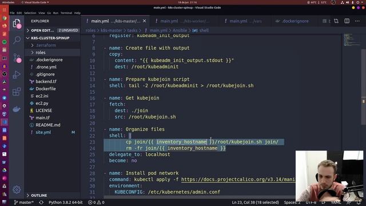The width and height of the screenshot is (366, 206).
Task: Click the Ln 23, Col 38 cursor position
Action: 255,202
